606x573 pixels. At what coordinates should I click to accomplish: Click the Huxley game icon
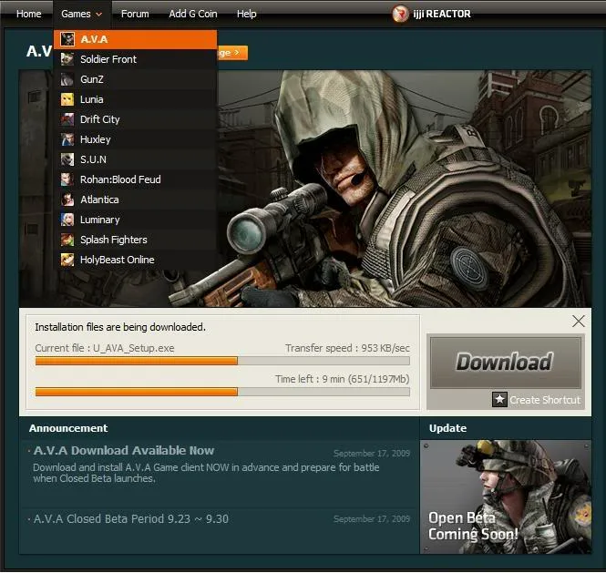pos(67,139)
